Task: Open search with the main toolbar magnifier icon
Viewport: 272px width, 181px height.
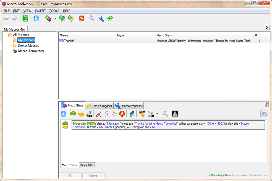Action: click(x=92, y=18)
